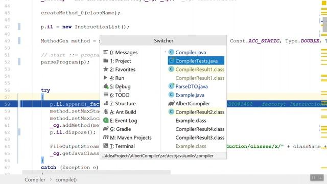
Task: Choose Run tool window in Switcher
Action: coord(114,78)
